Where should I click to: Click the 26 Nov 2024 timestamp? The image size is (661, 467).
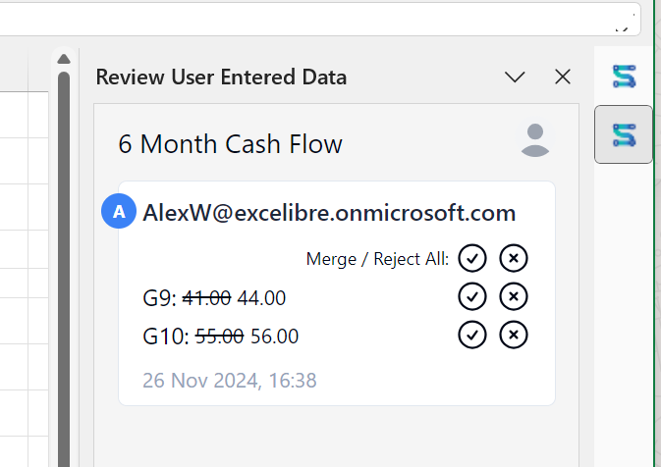click(x=229, y=380)
